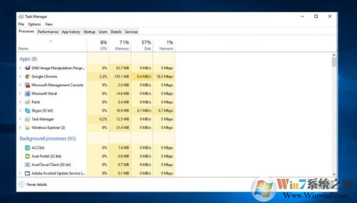Image resolution: width=357 pixels, height=203 pixels.
Task: Click the Adobe Acrobat Update Service icon
Action: click(27, 173)
